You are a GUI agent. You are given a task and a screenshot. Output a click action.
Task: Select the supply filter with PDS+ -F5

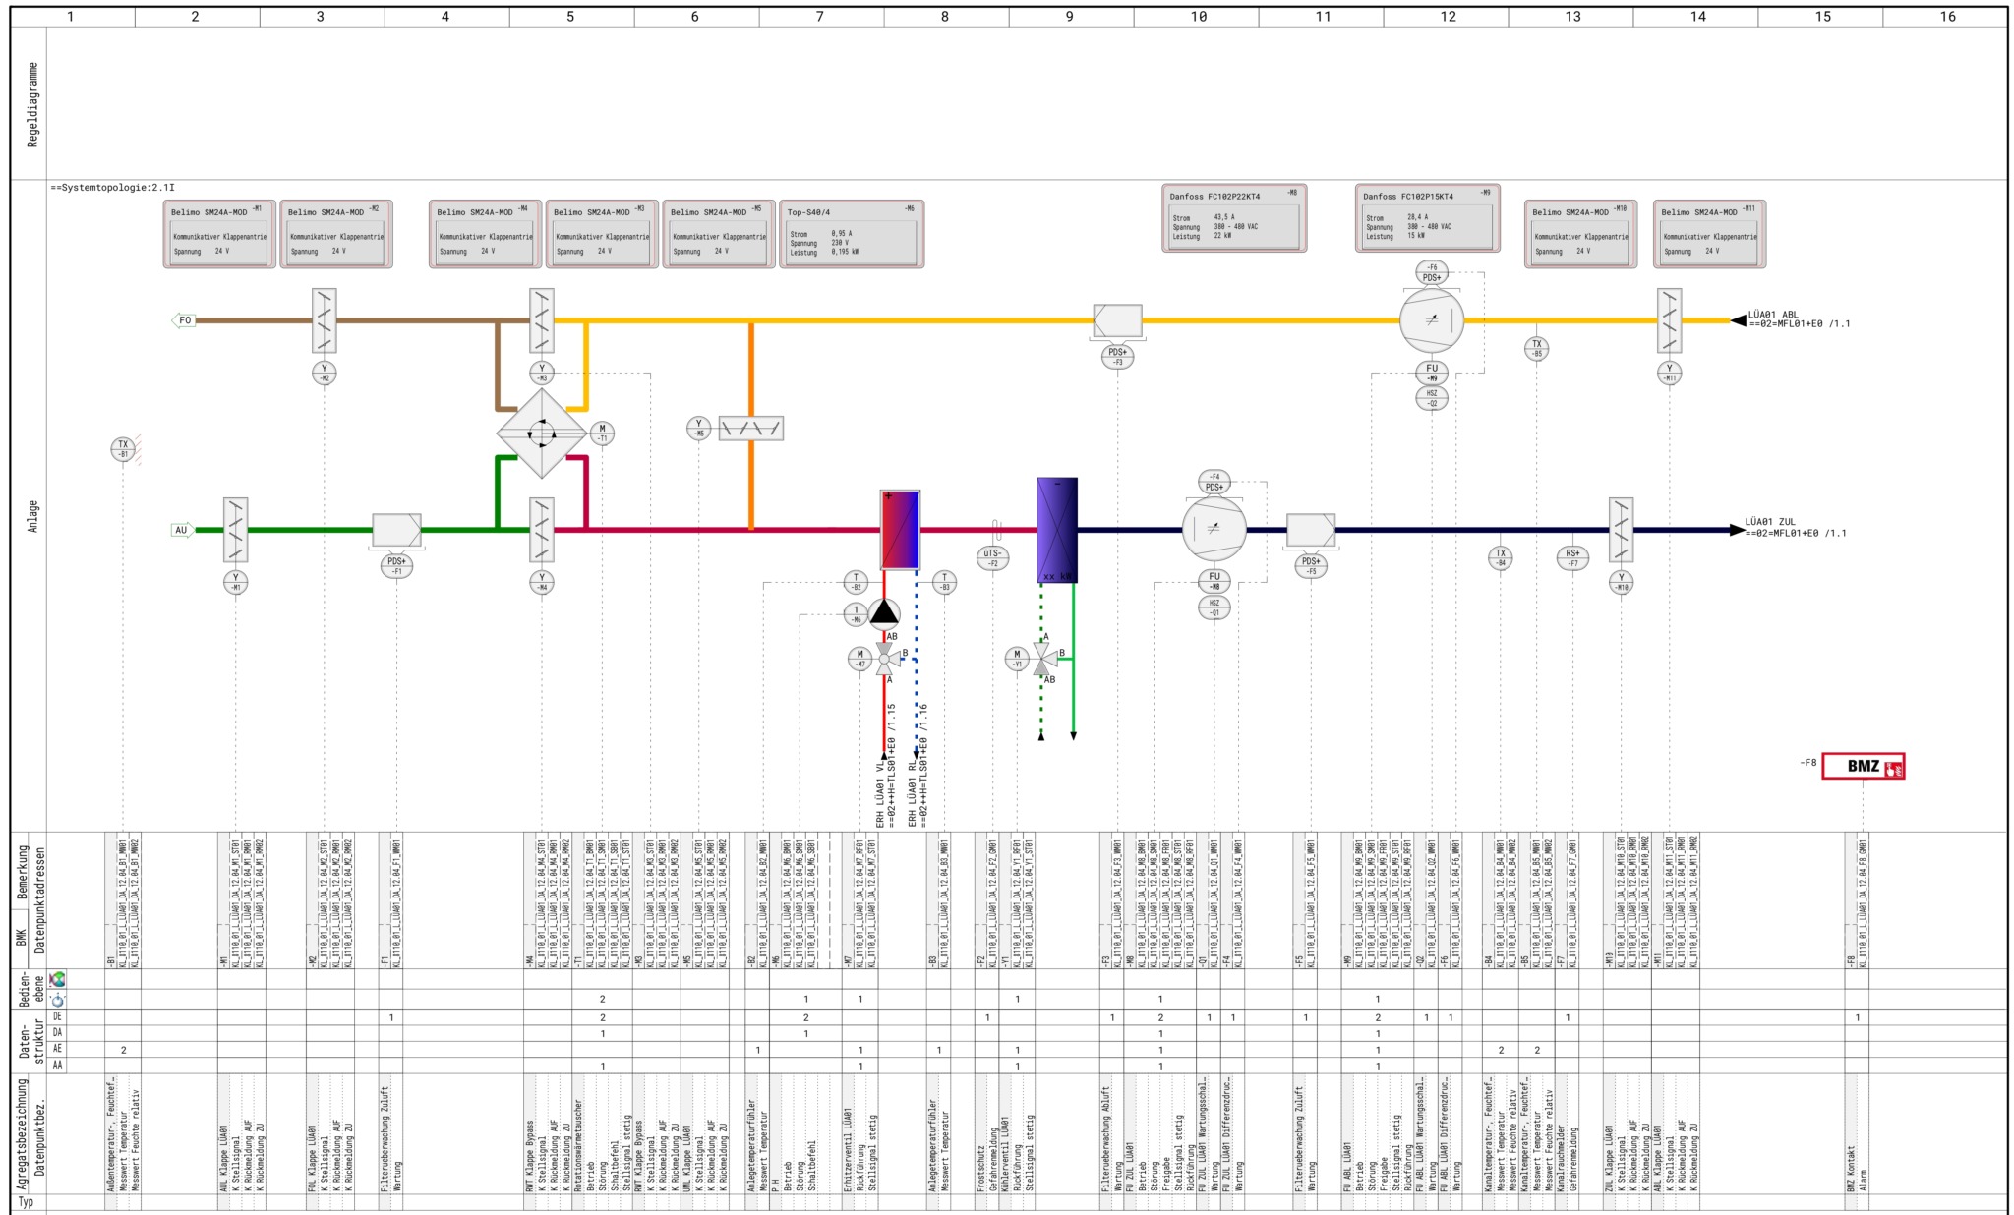[x=1311, y=530]
